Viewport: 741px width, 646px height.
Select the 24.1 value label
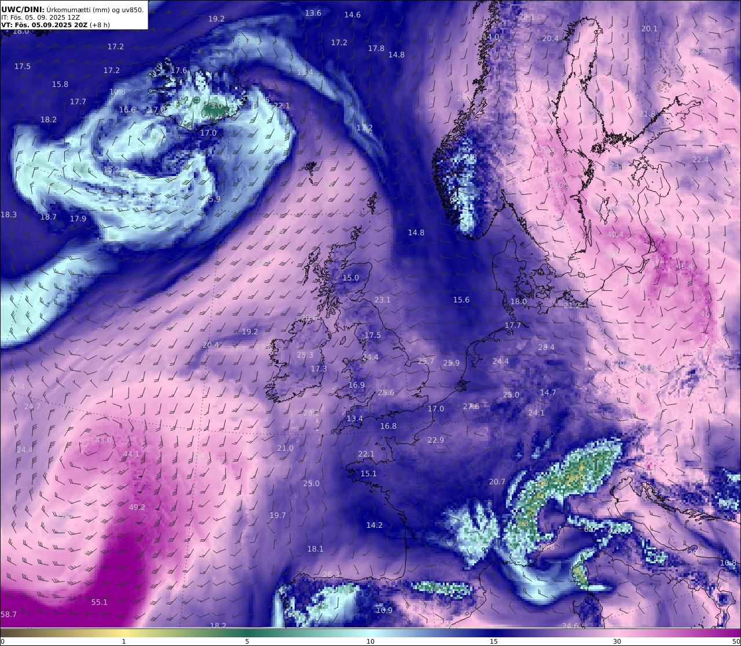coord(537,413)
